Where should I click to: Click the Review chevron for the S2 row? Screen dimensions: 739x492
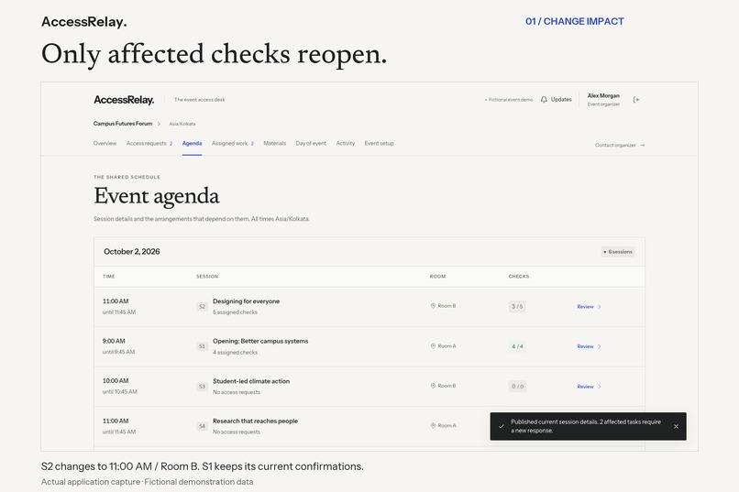click(600, 307)
